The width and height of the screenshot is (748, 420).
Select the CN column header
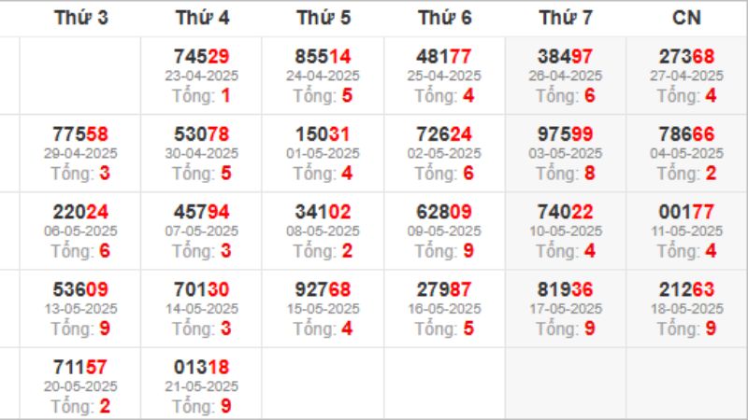point(686,18)
